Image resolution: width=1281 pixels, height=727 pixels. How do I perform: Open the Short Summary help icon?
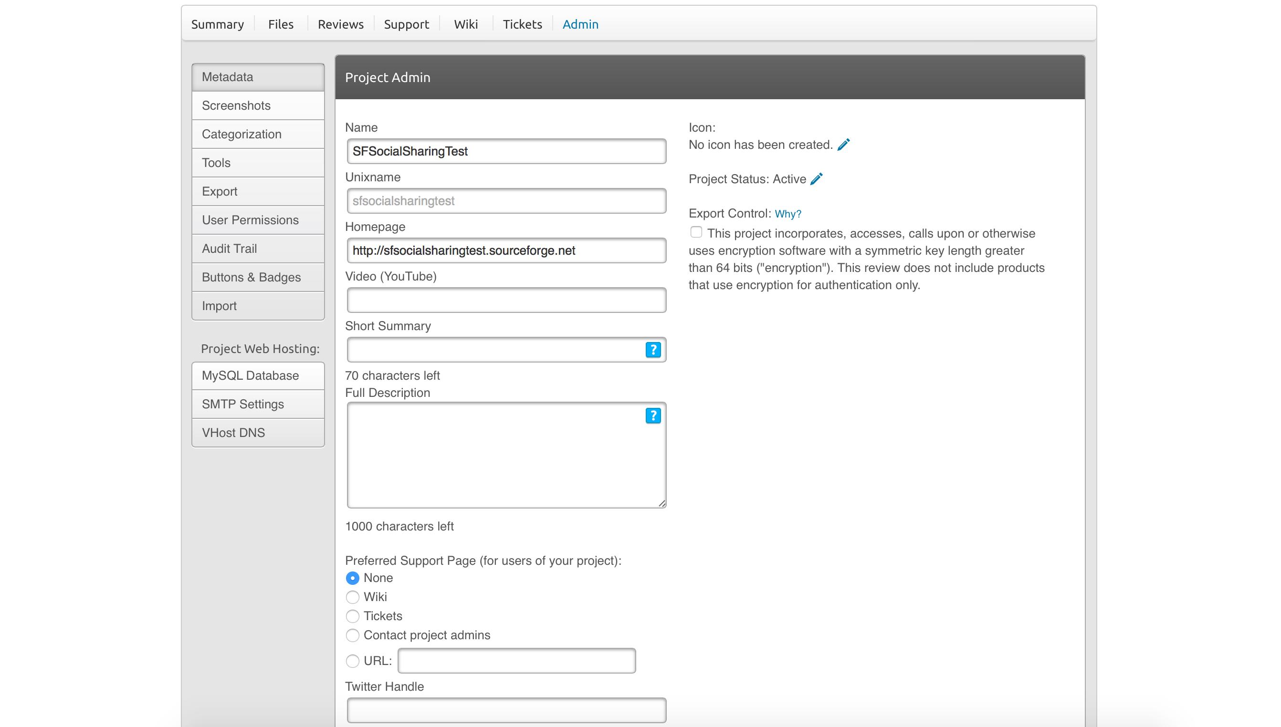[x=653, y=350]
